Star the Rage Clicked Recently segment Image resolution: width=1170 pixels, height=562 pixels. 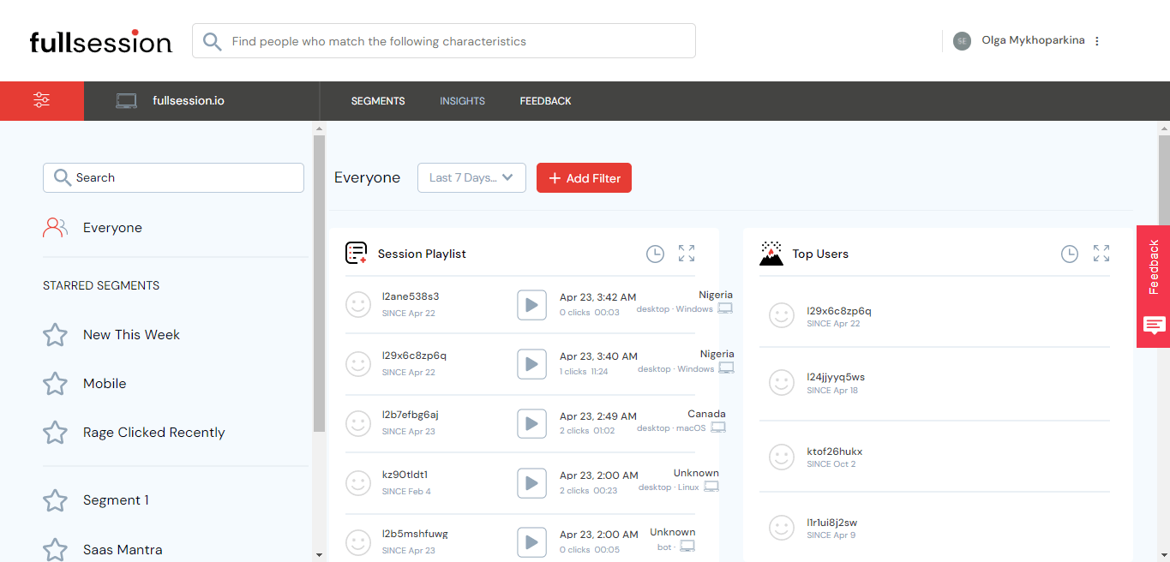tap(55, 433)
